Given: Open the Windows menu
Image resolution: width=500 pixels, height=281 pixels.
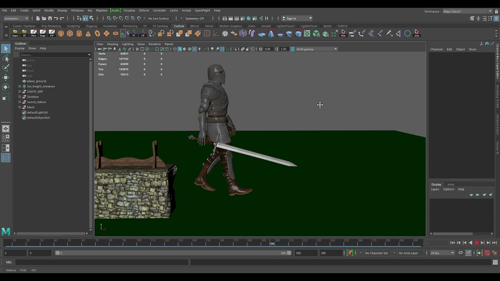Looking at the screenshot, I should click(77, 11).
